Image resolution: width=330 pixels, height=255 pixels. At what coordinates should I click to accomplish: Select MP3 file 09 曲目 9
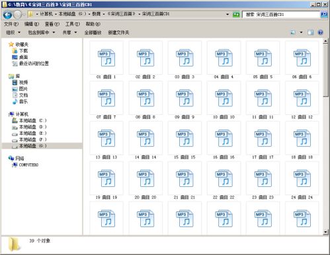click(x=185, y=100)
